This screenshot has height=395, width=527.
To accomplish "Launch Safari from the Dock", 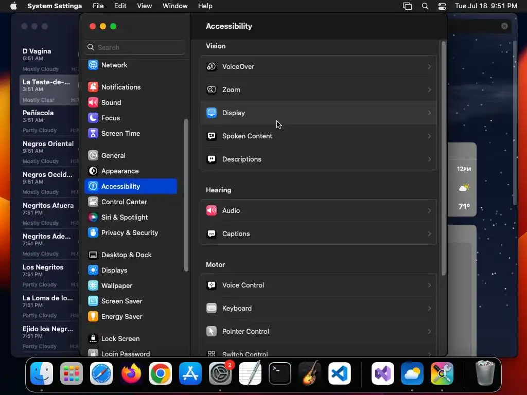I will (x=101, y=373).
